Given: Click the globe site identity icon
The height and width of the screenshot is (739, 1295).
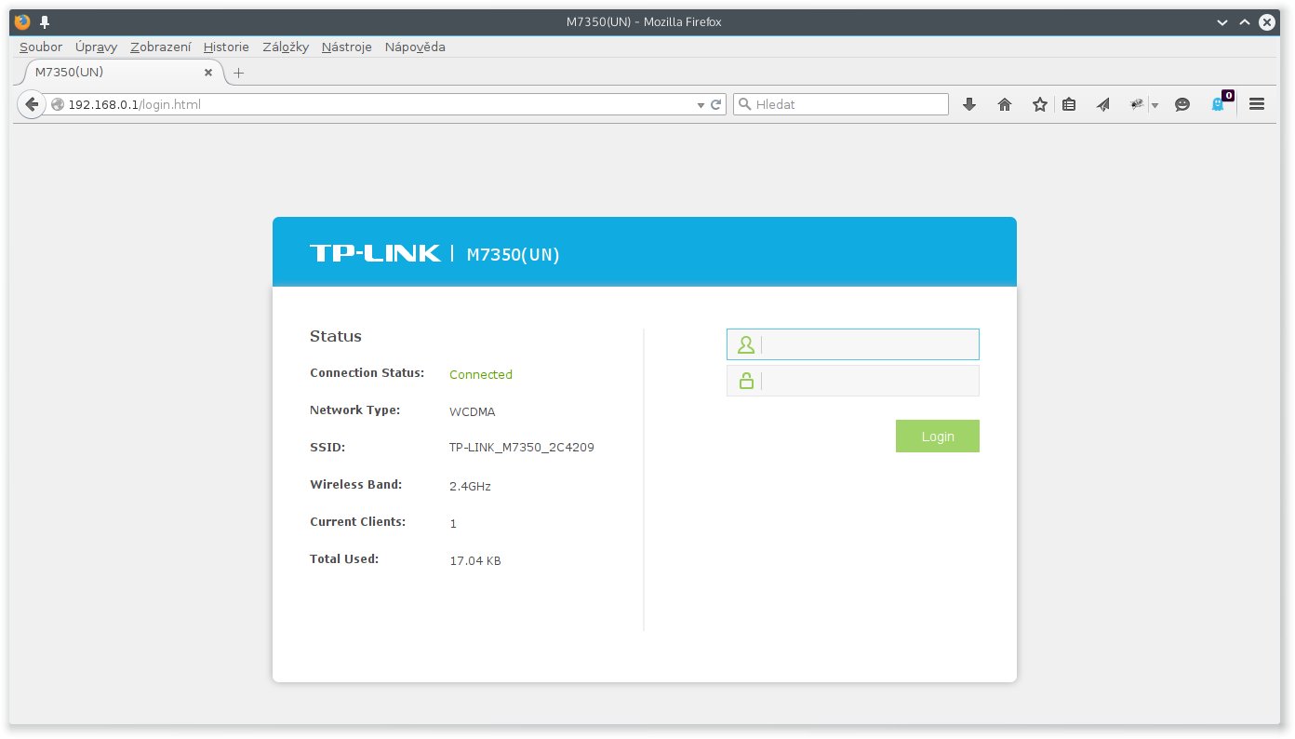Looking at the screenshot, I should click(x=58, y=105).
